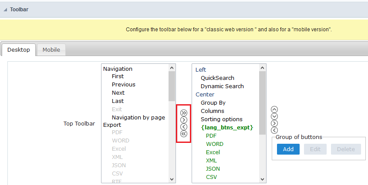Click the move-up circle arrow beside selected list
This screenshot has width=368, height=185.
(x=274, y=109)
